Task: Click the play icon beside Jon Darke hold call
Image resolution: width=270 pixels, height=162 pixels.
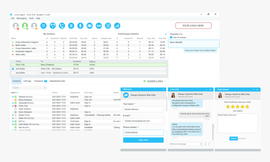Action: [x=13, y=69]
